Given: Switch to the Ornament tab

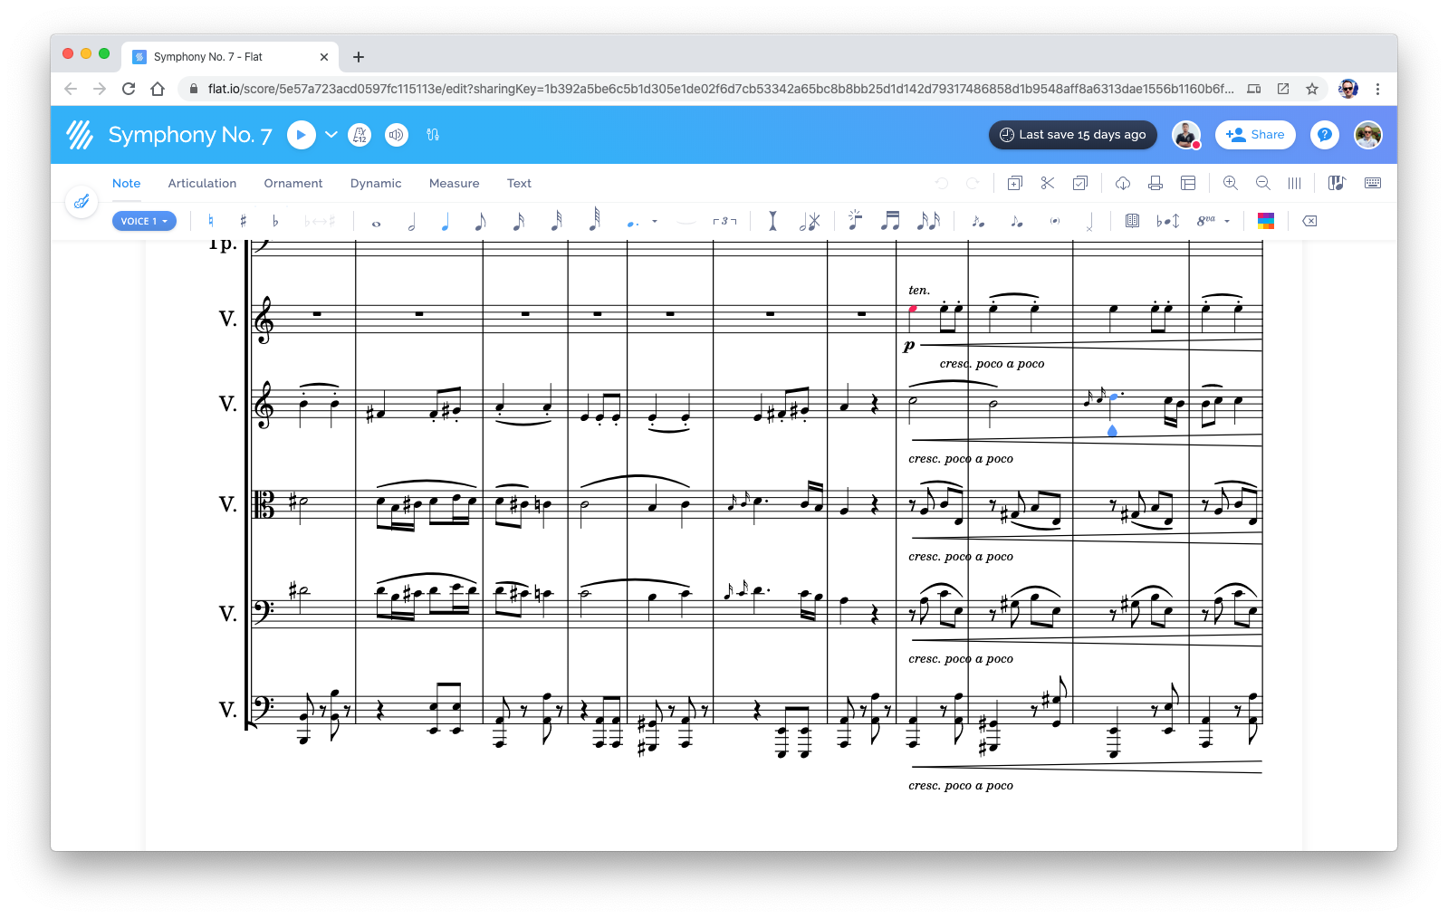Looking at the screenshot, I should (x=293, y=183).
